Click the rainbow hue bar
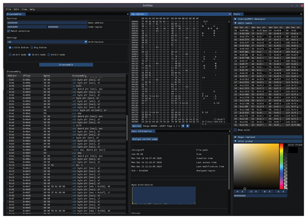This screenshot has height=219, width=307. point(281,166)
